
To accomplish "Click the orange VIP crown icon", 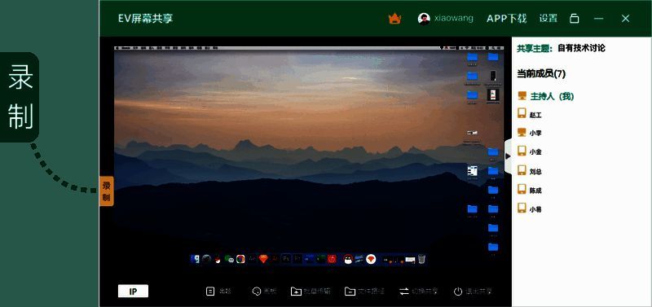I will point(394,19).
